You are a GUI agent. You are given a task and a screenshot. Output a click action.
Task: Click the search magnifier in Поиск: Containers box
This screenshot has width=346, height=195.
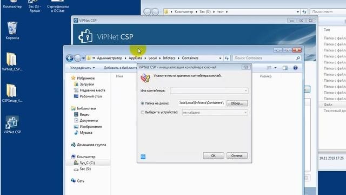tap(298, 58)
